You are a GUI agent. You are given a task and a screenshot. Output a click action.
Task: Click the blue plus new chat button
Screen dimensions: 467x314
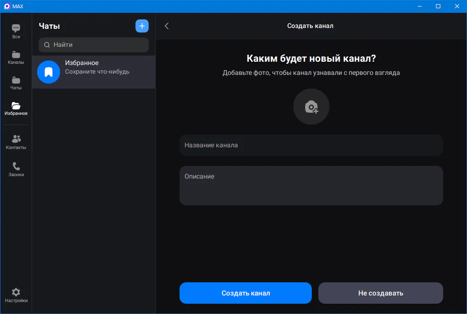click(x=142, y=26)
